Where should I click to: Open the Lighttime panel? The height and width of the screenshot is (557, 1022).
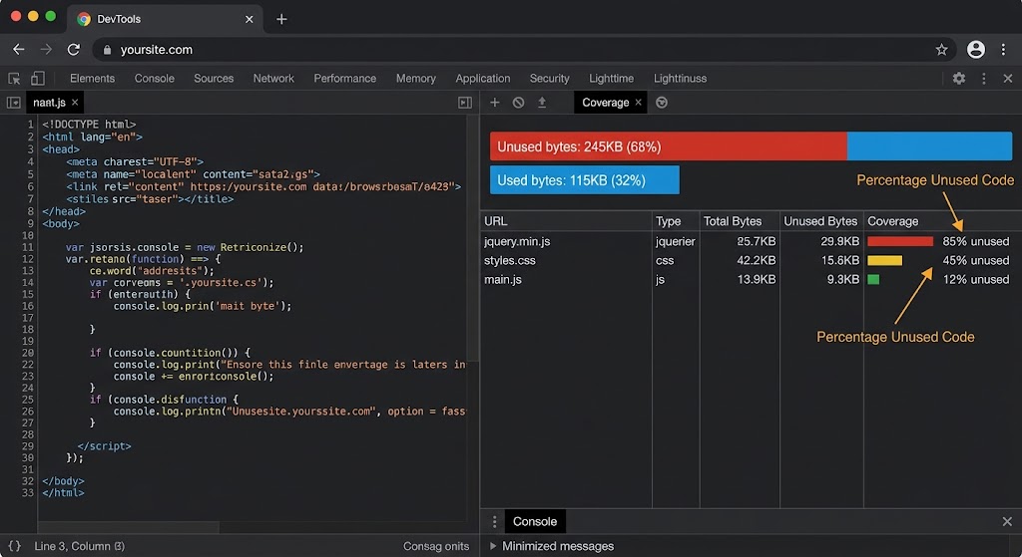coord(612,78)
